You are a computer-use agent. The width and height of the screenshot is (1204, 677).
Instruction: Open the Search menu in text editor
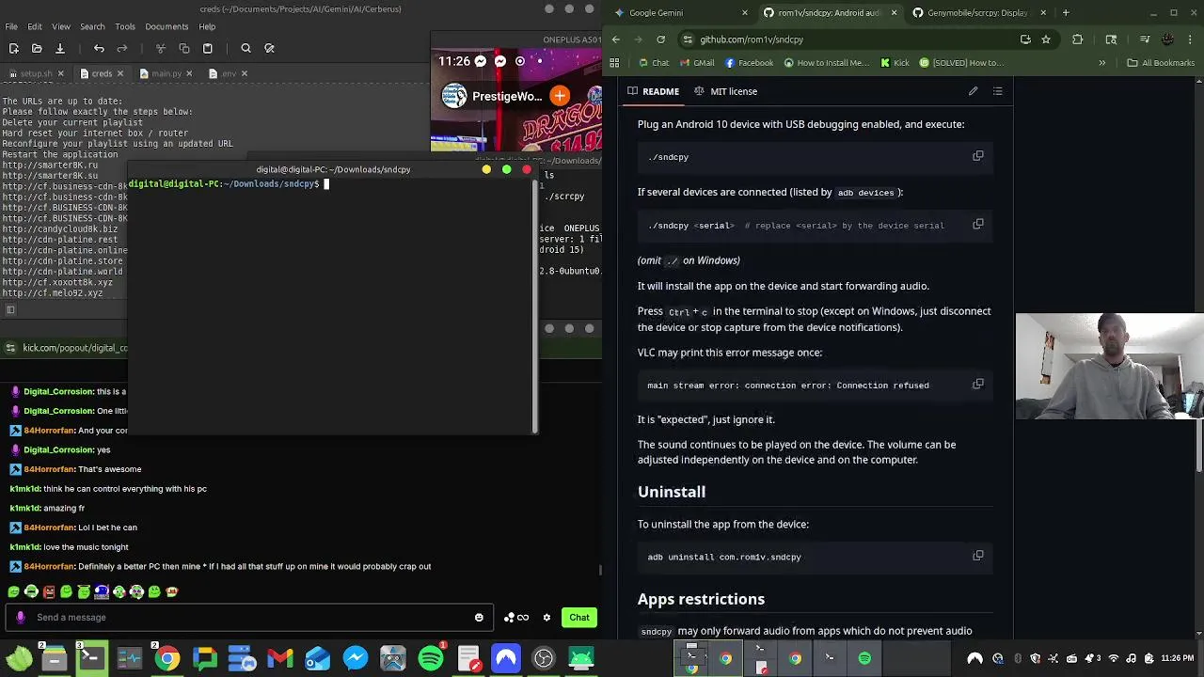(92, 26)
